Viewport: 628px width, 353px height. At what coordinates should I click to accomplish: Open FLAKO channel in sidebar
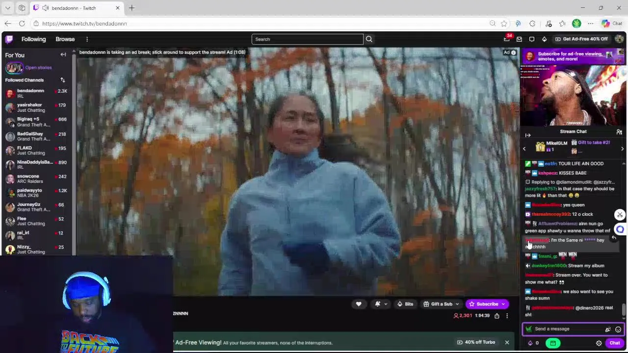37,150
